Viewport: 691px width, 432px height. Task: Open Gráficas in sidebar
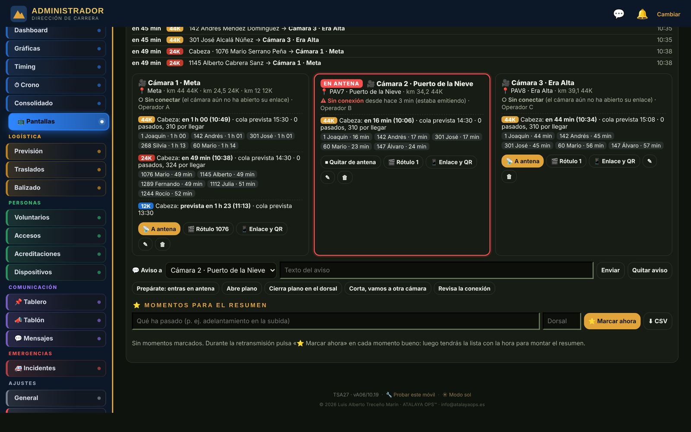tap(56, 48)
